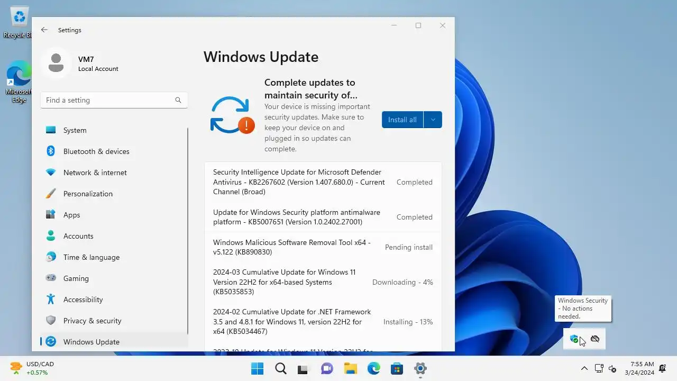Viewport: 677px width, 381px height.
Task: Click the Settings back arrow
Action: point(44,30)
